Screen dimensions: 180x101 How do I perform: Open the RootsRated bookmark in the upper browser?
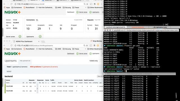point(29,8)
